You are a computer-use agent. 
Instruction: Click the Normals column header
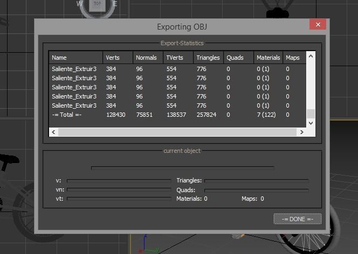point(148,58)
